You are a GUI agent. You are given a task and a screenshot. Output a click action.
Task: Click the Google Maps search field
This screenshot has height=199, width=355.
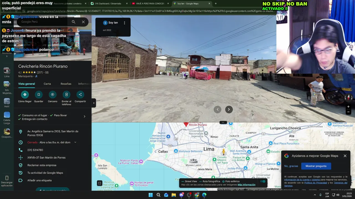[x=44, y=22]
